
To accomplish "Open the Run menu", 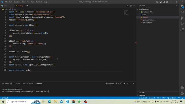I will tap(33, 2).
